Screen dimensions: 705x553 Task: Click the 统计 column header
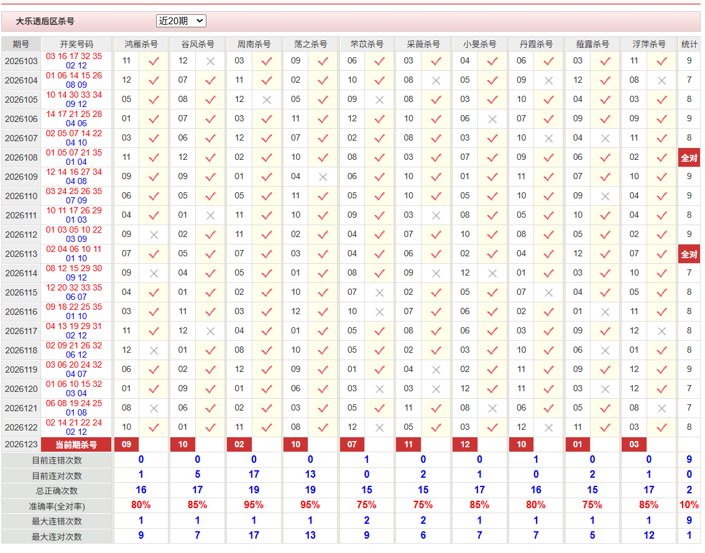click(689, 44)
